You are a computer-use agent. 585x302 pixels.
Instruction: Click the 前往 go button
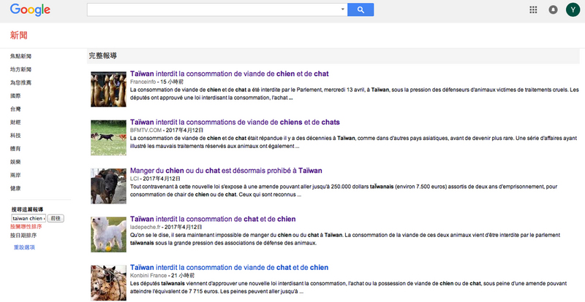point(56,219)
